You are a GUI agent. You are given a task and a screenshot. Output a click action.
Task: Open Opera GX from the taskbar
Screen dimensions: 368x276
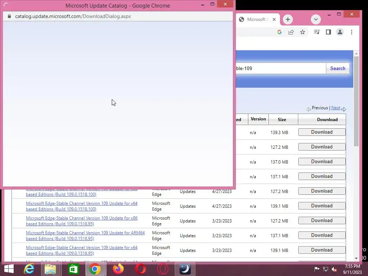(163, 269)
